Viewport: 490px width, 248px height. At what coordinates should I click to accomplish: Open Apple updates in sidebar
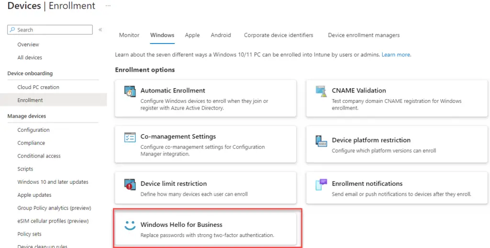tap(34, 195)
